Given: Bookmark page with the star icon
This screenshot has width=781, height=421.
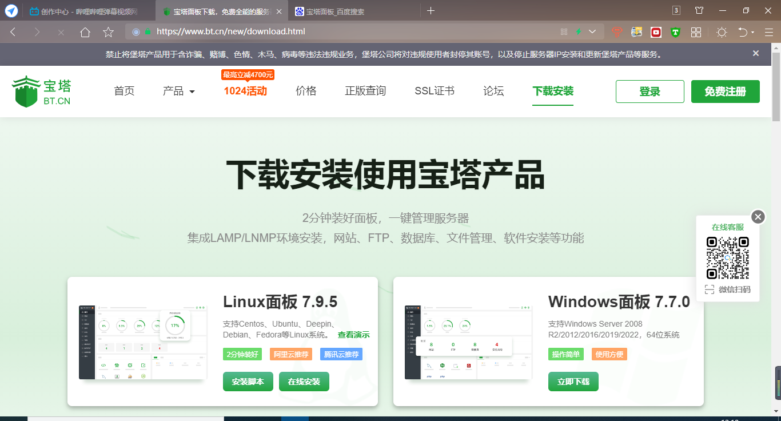Looking at the screenshot, I should 108,32.
